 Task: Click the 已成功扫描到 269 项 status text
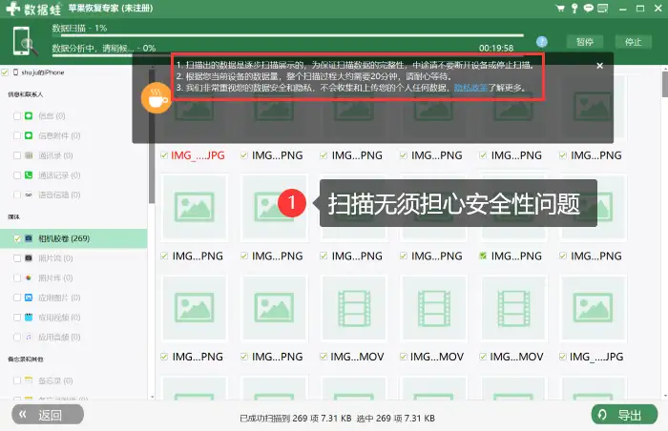295,419
